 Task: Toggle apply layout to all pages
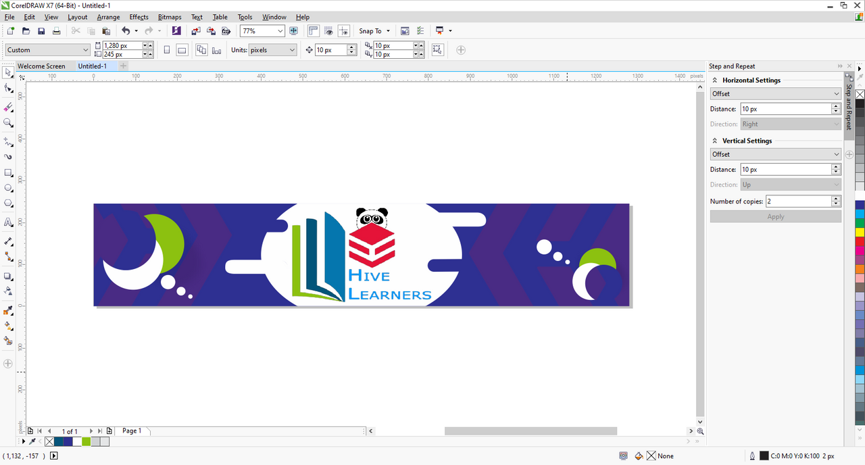(201, 50)
